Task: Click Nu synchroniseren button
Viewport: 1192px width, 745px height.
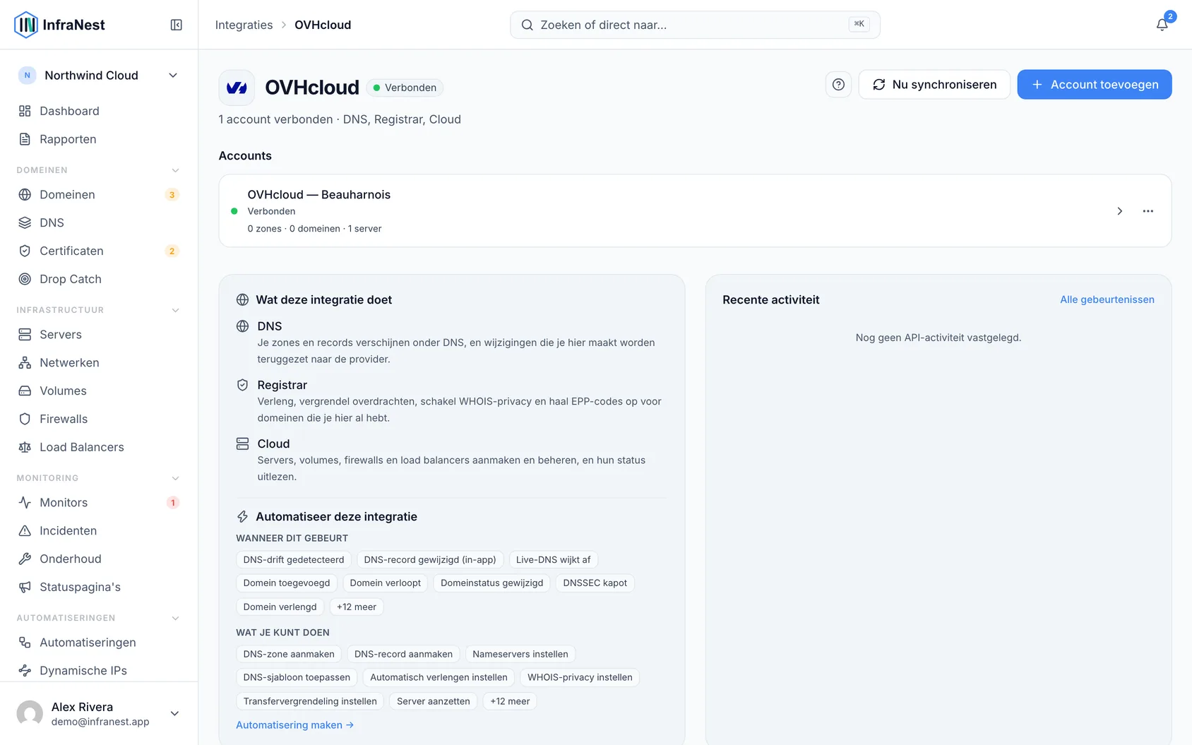Action: 934,85
